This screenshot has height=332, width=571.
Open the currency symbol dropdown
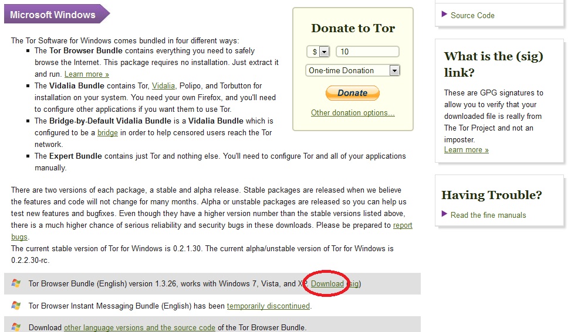[x=318, y=52]
